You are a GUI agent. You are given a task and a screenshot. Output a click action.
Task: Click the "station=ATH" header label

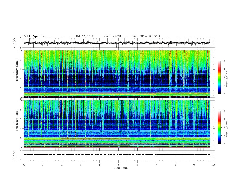(x=112, y=36)
